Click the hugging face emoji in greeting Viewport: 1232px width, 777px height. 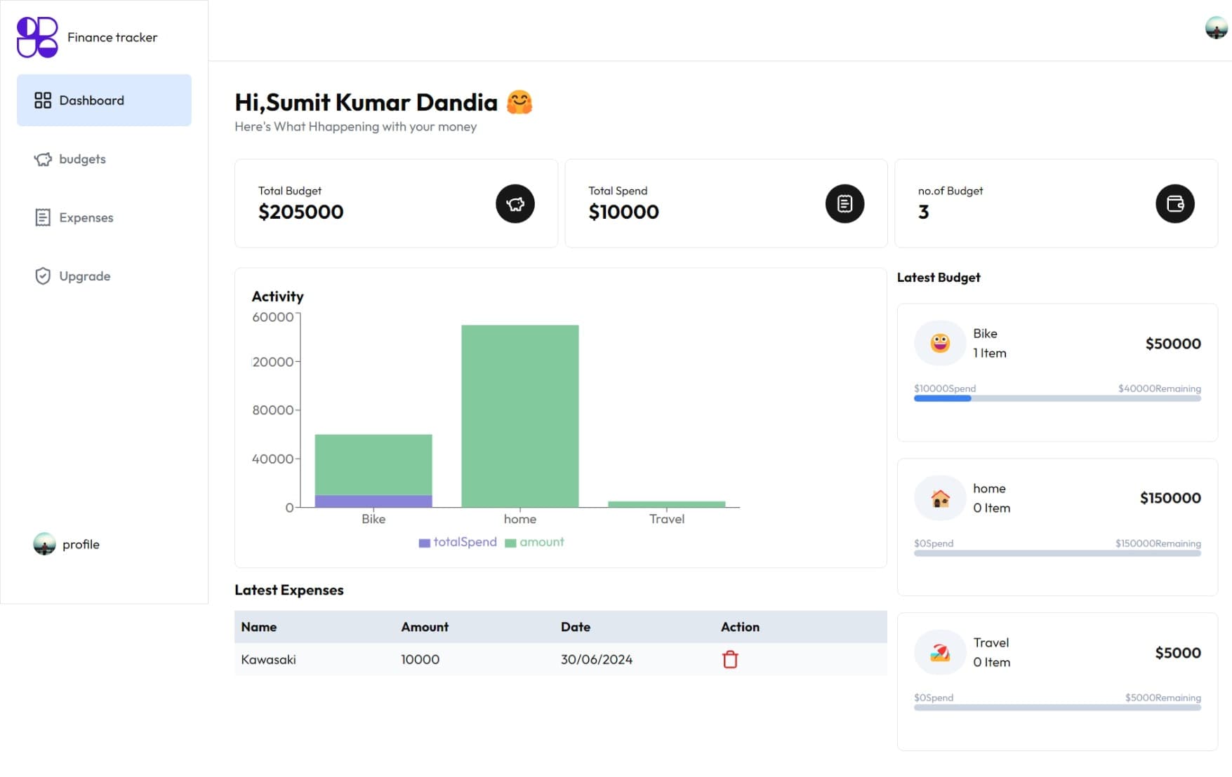(519, 102)
